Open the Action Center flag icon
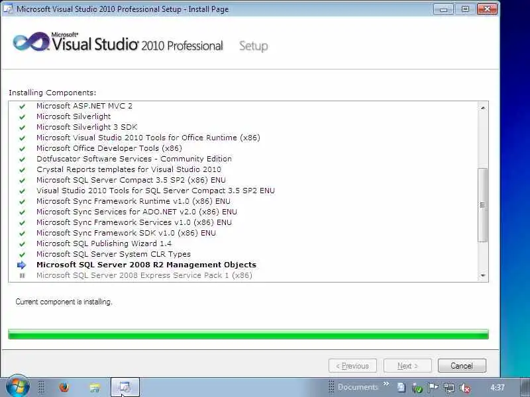Viewport: 530px width, 397px height. 433,388
